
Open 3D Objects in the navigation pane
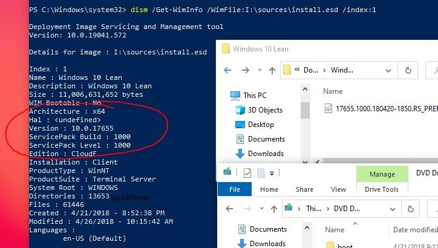[x=259, y=110]
